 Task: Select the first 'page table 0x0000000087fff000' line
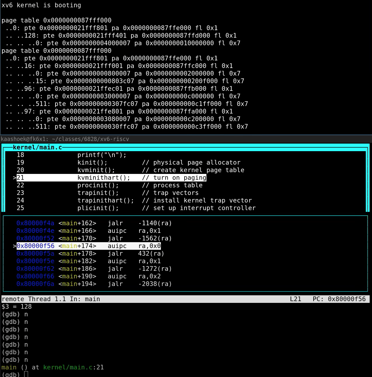[x=56, y=20]
